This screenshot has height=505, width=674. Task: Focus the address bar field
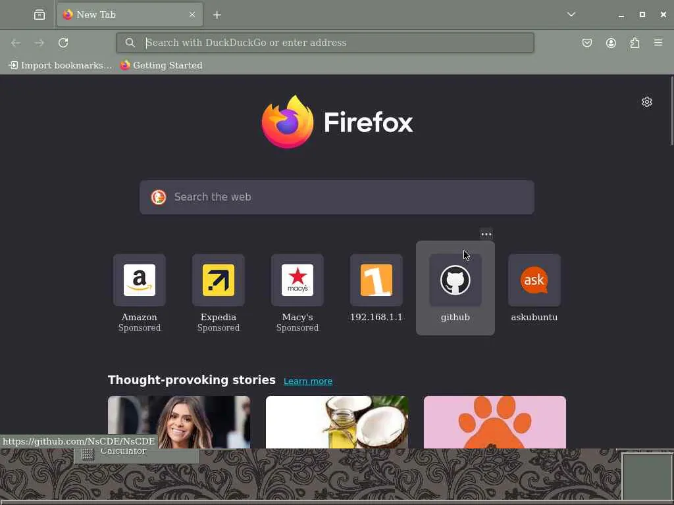[325, 43]
